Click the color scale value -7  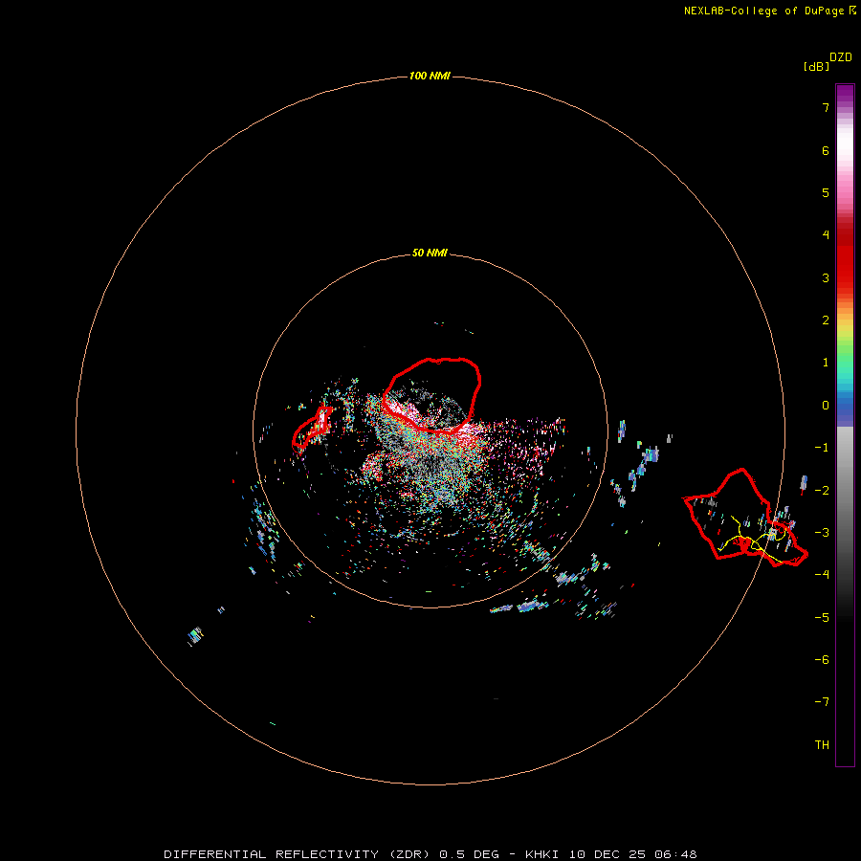pyautogui.click(x=822, y=702)
